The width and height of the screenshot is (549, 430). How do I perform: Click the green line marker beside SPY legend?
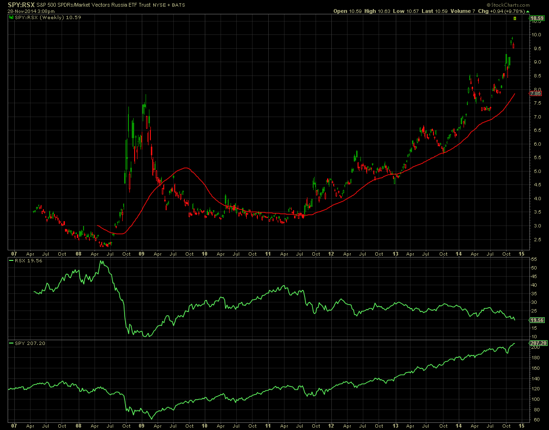tap(11, 344)
